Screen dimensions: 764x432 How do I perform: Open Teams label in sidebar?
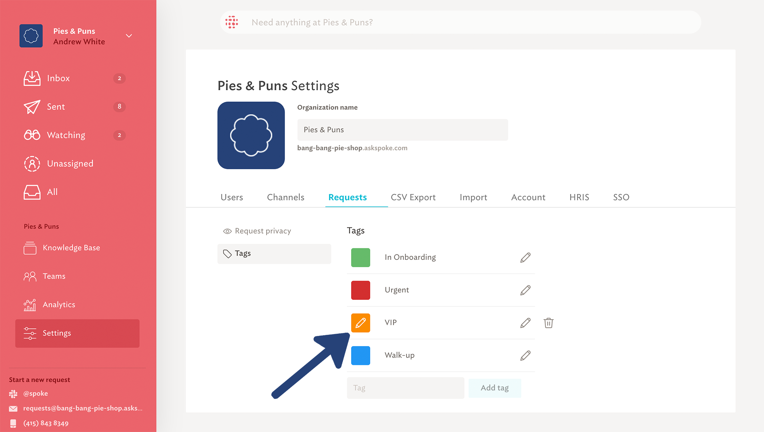pyautogui.click(x=54, y=276)
